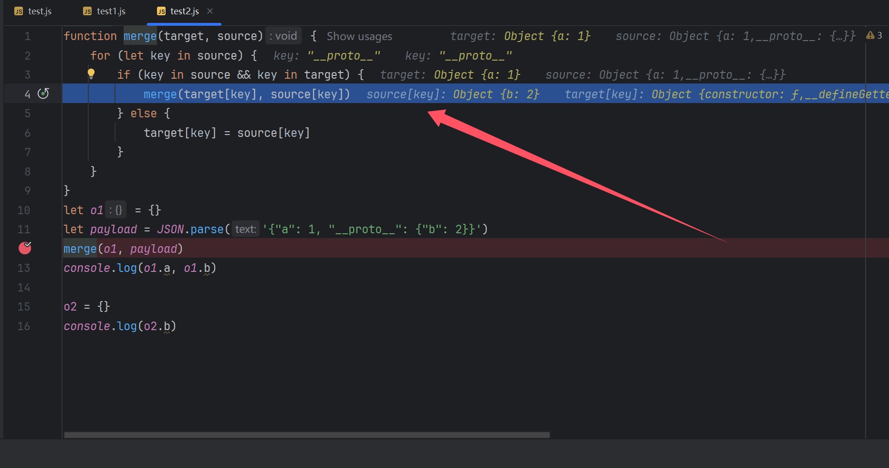The width and height of the screenshot is (889, 468).
Task: Expand inline target: Object {a: 1} on line 1
Action: [x=520, y=36]
